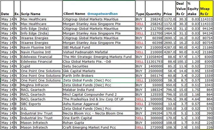Select the One Earth Capital cell
Screen dimensions: 214x130
99,118
